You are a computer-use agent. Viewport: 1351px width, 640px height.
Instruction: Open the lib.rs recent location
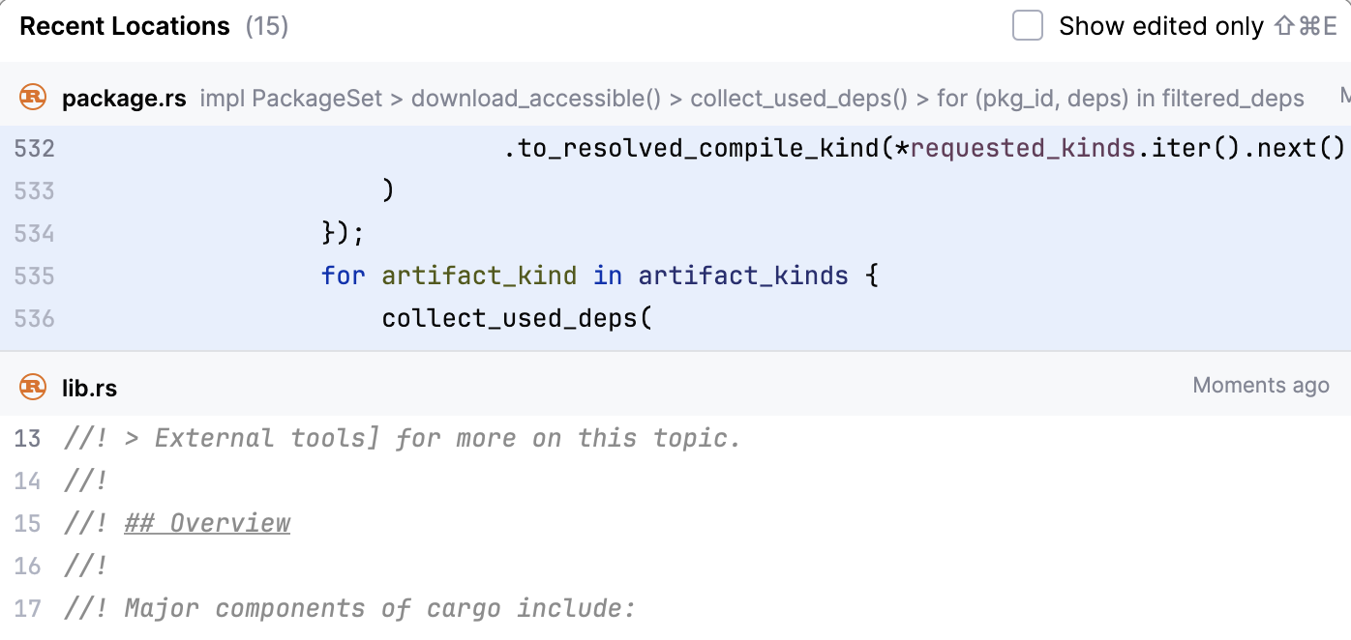[89, 389]
